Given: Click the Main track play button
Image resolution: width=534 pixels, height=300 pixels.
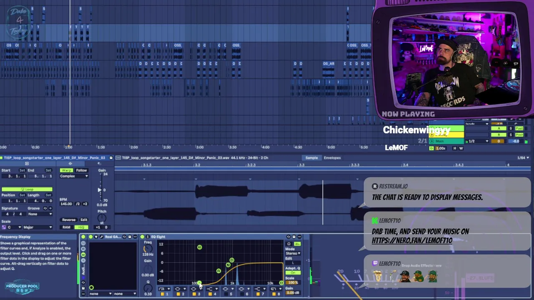Looking at the screenshot, I should click(x=431, y=141).
